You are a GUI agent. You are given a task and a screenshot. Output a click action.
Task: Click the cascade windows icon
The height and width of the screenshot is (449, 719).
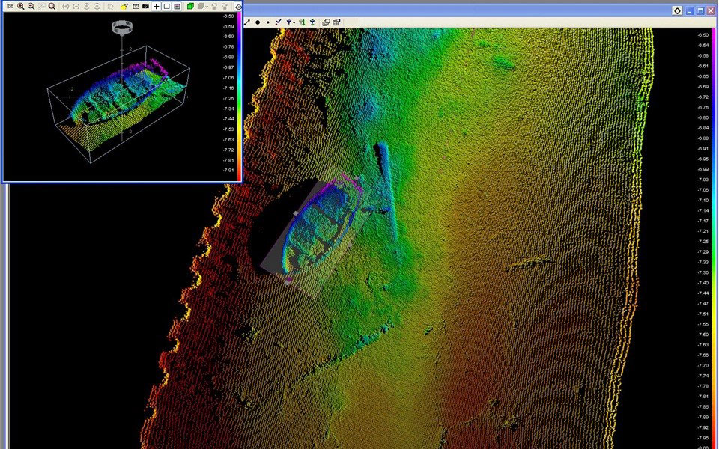[326, 22]
